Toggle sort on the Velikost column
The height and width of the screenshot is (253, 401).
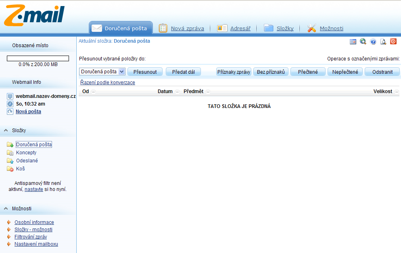click(397, 92)
